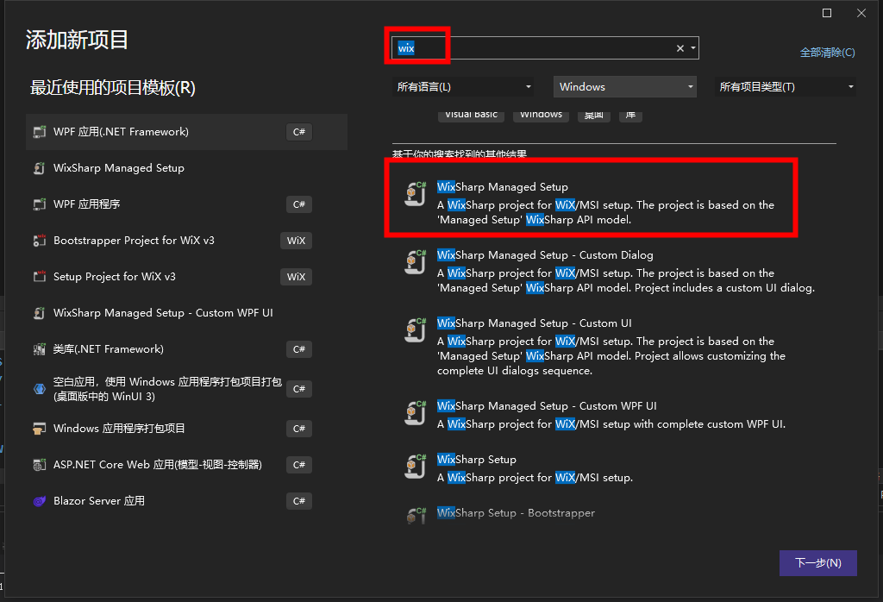Click the C# tag on Blazor Server 应用
The image size is (883, 602).
[x=299, y=501]
